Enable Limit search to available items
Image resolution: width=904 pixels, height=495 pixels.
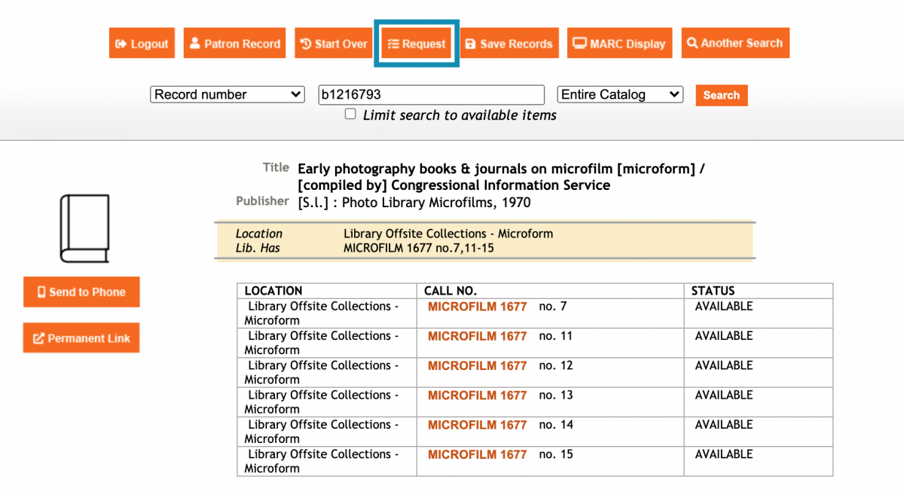(350, 115)
